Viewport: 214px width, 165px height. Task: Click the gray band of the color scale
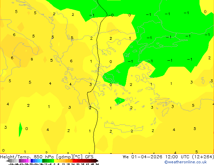pos(11,161)
